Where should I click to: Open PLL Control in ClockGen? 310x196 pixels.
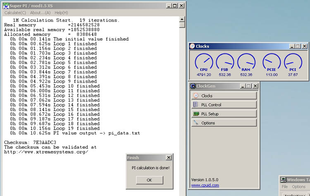tap(224, 105)
